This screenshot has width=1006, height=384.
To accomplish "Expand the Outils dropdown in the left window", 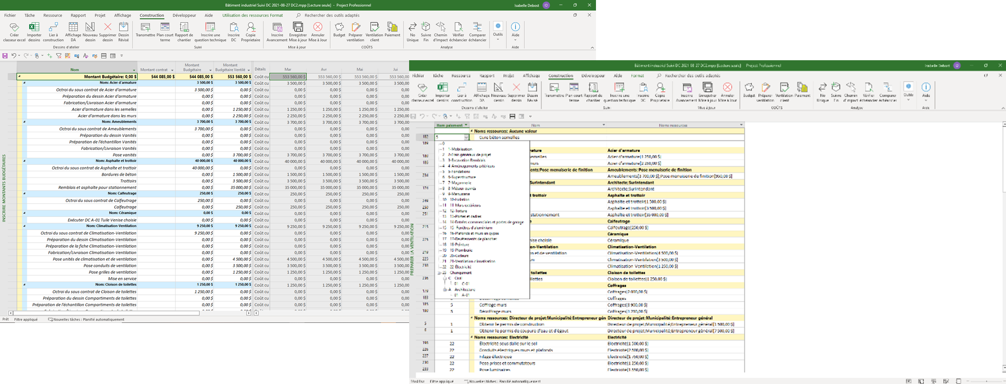I will coord(498,39).
